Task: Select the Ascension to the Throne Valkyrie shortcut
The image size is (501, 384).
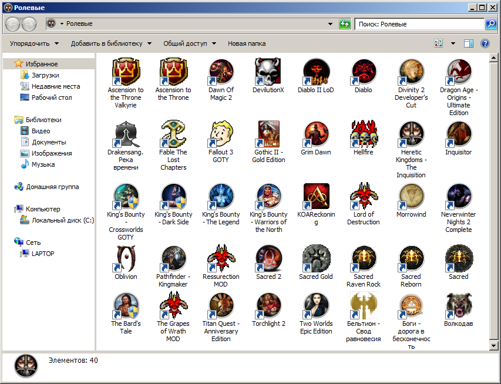Action: (126, 83)
